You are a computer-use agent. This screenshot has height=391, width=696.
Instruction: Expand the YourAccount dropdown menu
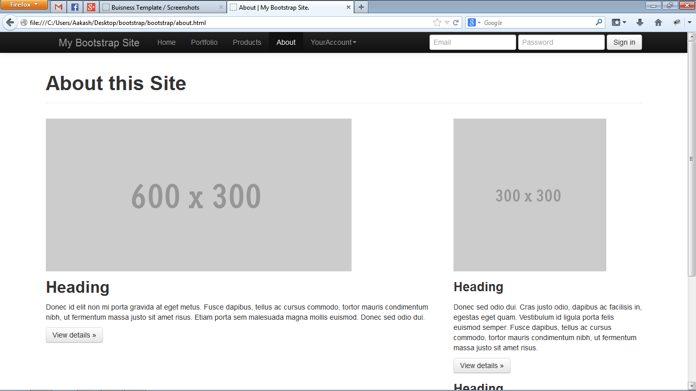pos(333,42)
